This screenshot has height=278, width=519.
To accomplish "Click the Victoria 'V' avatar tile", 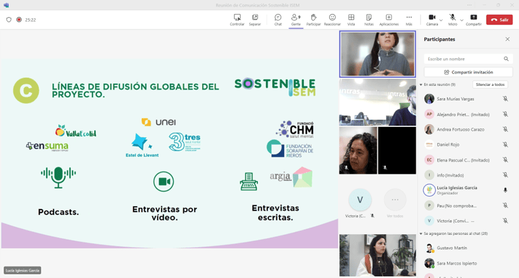I will point(360,200).
